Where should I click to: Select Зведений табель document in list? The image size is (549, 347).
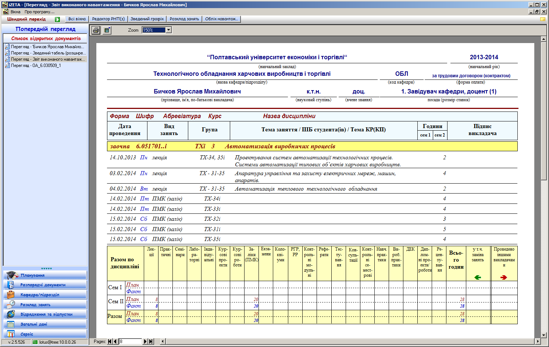(45, 53)
